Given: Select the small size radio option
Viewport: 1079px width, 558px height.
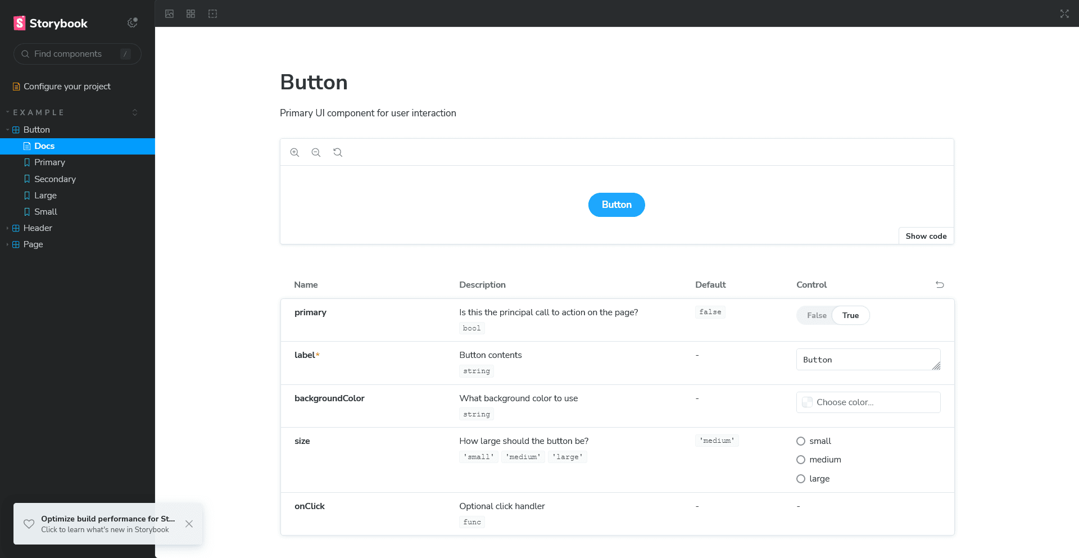Looking at the screenshot, I should [801, 441].
